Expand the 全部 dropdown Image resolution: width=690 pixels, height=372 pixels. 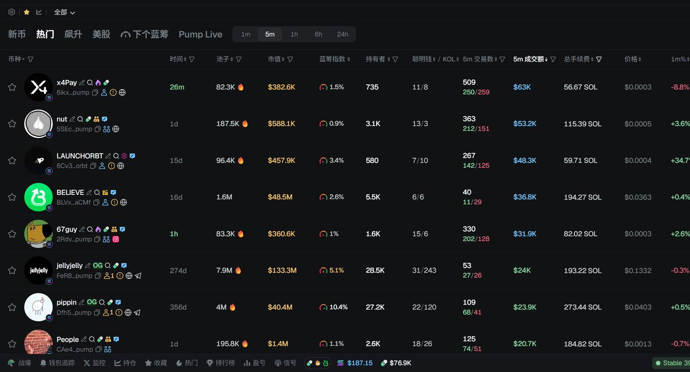[x=64, y=12]
